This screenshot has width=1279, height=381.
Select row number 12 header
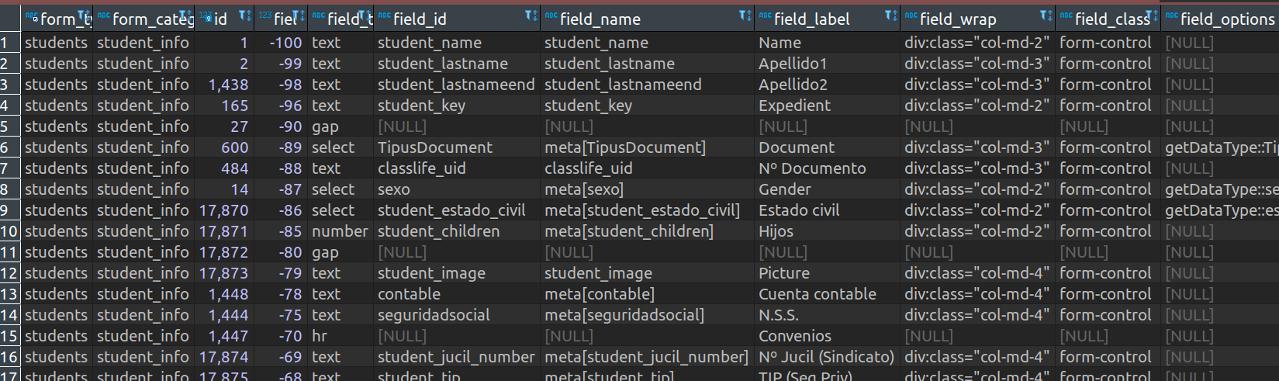pos(10,273)
